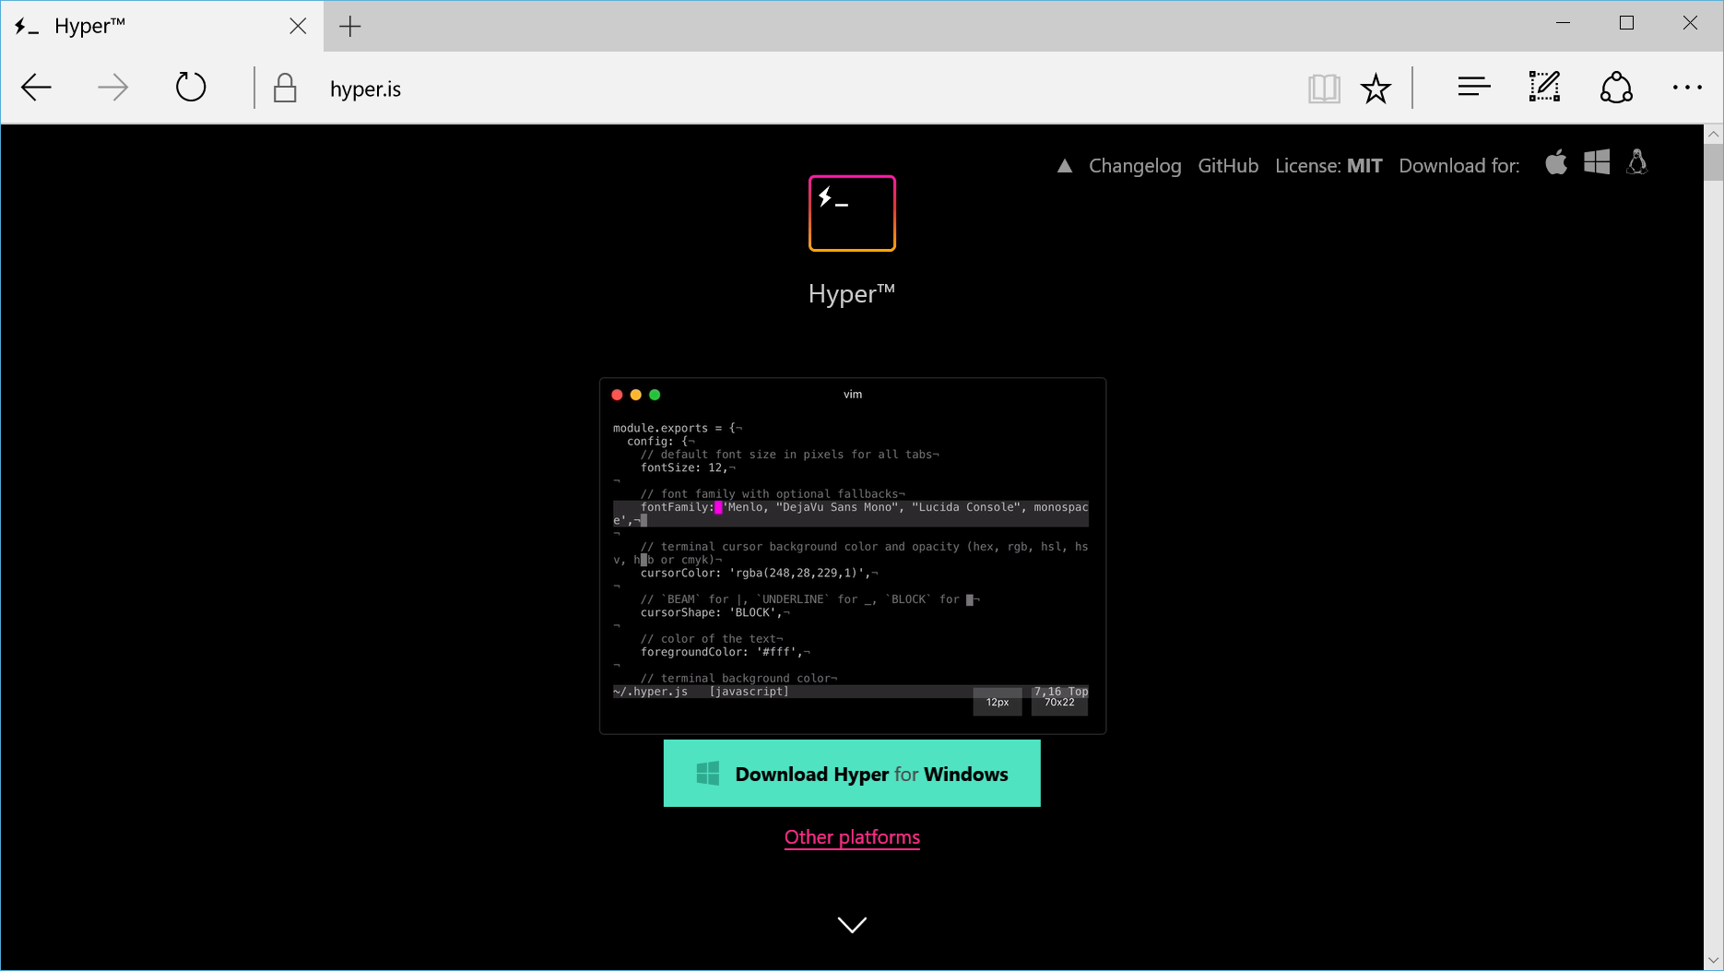Click the site lock icon in address bar
The height and width of the screenshot is (971, 1724).
click(284, 88)
